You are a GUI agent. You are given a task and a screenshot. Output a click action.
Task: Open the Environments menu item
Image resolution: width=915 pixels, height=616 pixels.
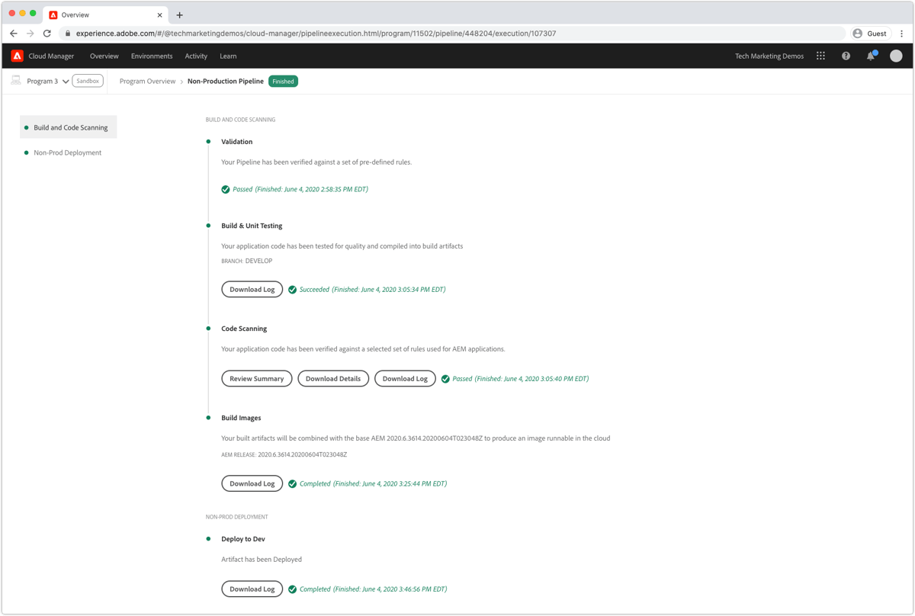click(x=152, y=56)
